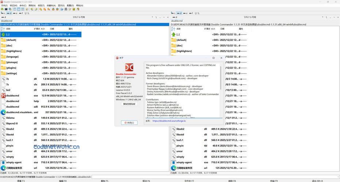Click the 刀网地址发布页 shortcut icon in right panel
This screenshot has width=340, height=182.
[x=173, y=168]
